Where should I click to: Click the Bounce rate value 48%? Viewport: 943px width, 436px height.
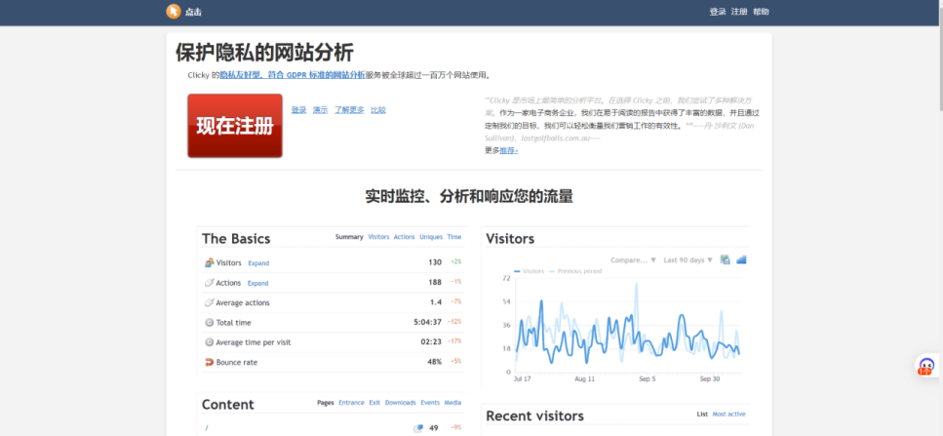(x=434, y=362)
